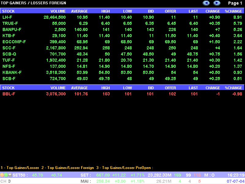Click the SET index value 667.09
245x184 pixels.
[103, 175]
